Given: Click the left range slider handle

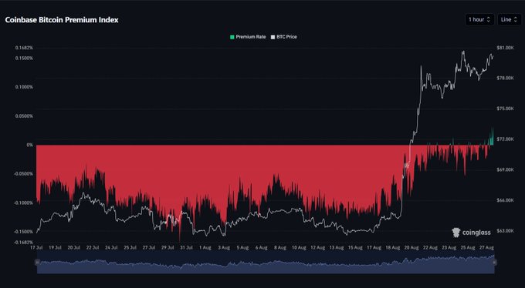Looking at the screenshot, I should pyautogui.click(x=37, y=263).
